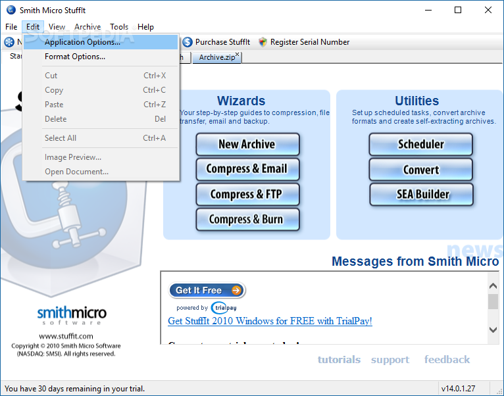Click the www.stuffit.com text
Viewport: 504px width, 396px height.
tap(66, 336)
